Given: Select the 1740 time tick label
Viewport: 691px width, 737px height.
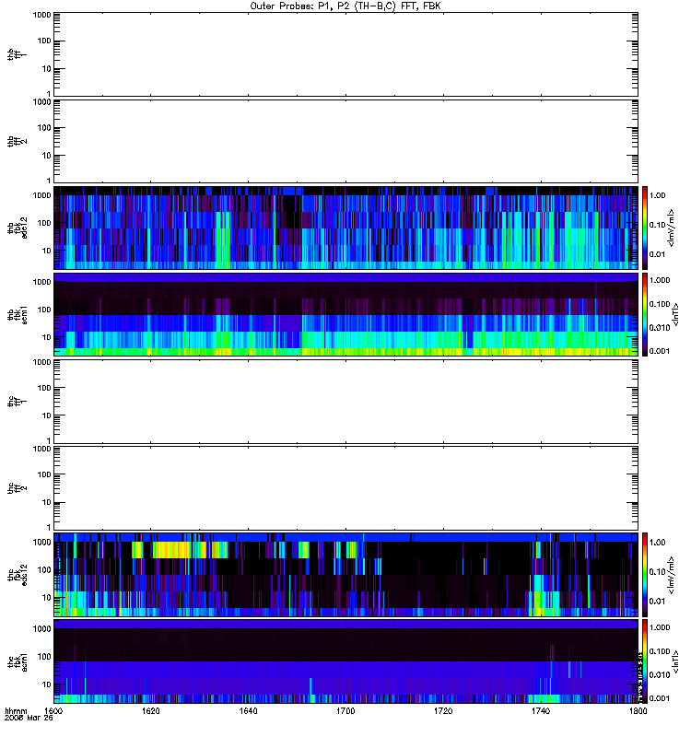Looking at the screenshot, I should click(541, 710).
